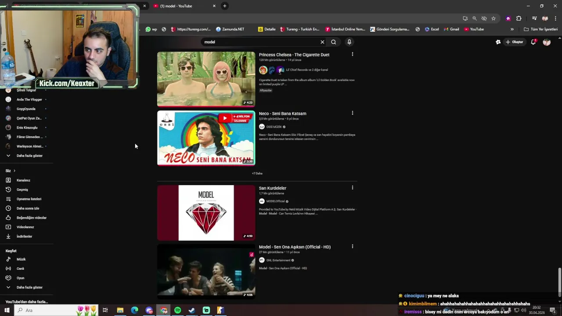Open the wp WhatsApp bookmark
Screen dimensions: 562x316
(151, 29)
